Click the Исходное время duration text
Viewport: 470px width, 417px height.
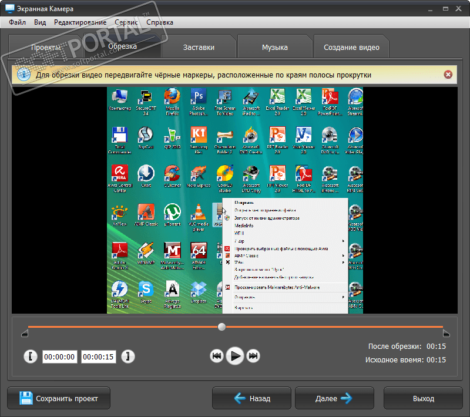[x=405, y=360]
